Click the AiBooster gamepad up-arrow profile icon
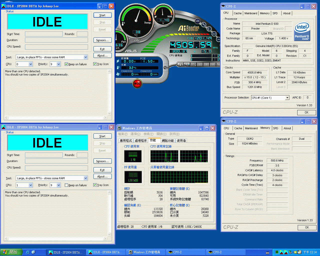320x256 pixels. pos(187,64)
